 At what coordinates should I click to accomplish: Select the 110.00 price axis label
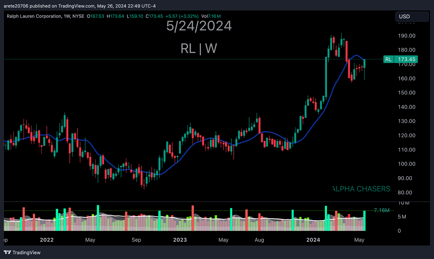point(407,150)
